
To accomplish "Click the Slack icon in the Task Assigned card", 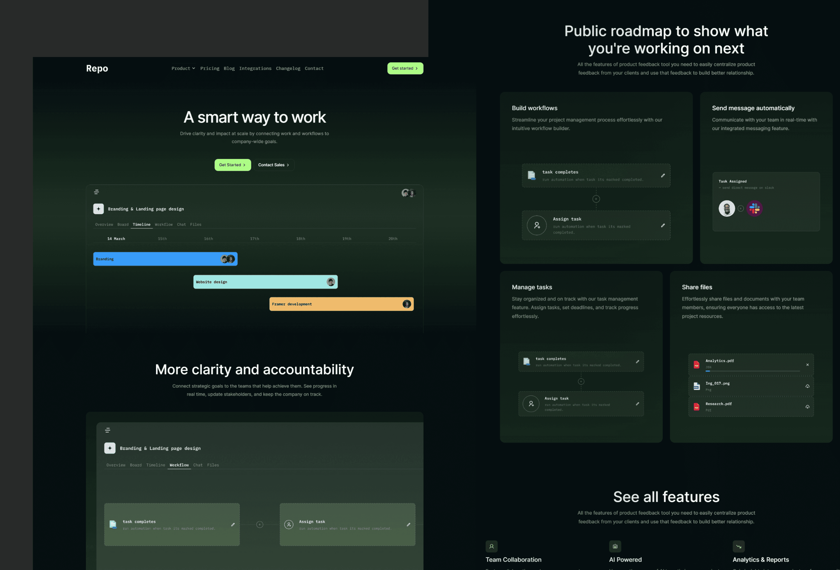I will [754, 208].
